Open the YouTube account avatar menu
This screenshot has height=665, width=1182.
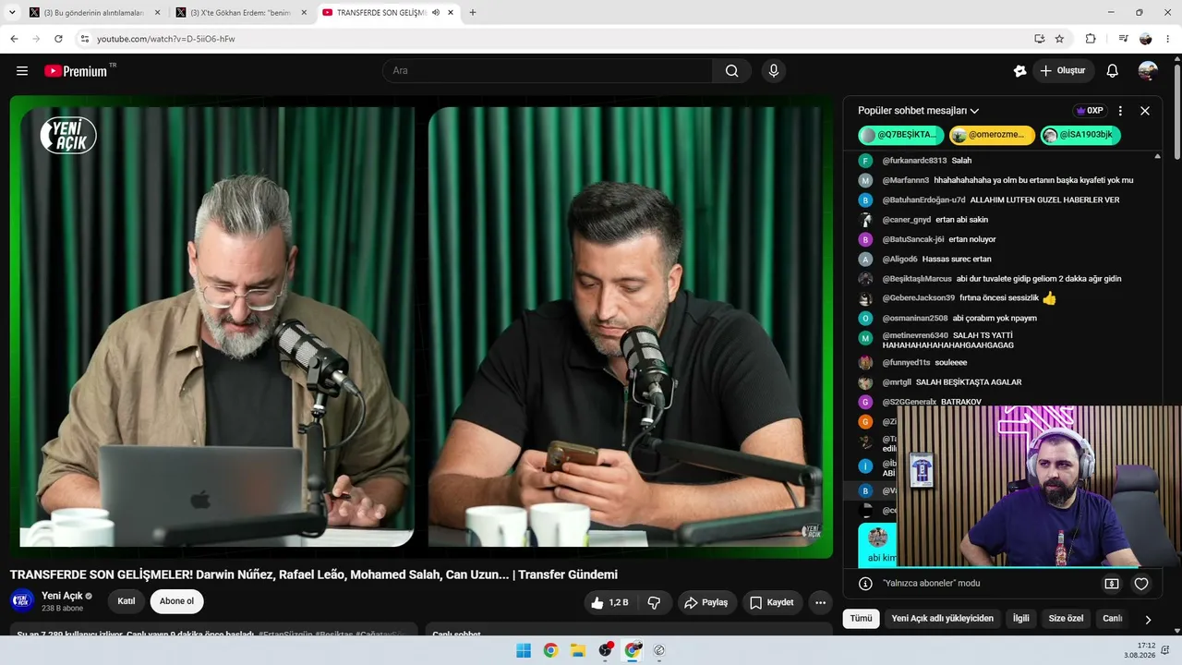click(1148, 71)
